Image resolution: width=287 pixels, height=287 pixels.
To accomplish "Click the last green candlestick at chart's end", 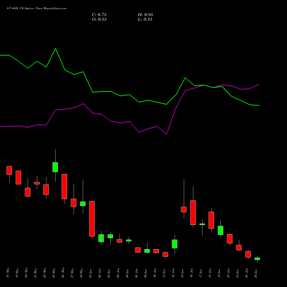I will (257, 259).
